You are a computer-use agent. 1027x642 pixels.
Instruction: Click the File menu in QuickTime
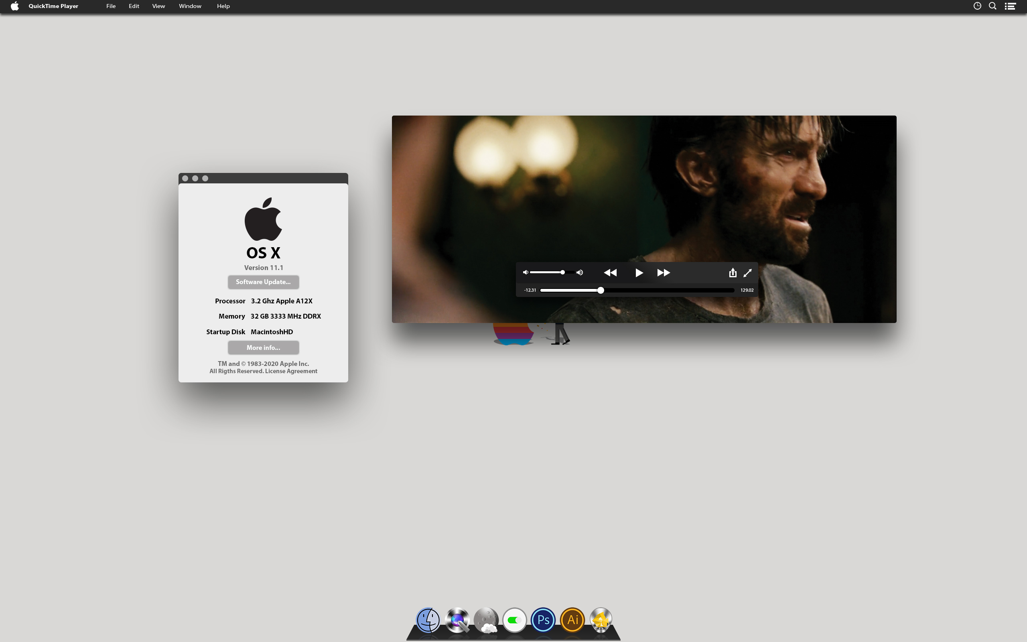point(110,6)
